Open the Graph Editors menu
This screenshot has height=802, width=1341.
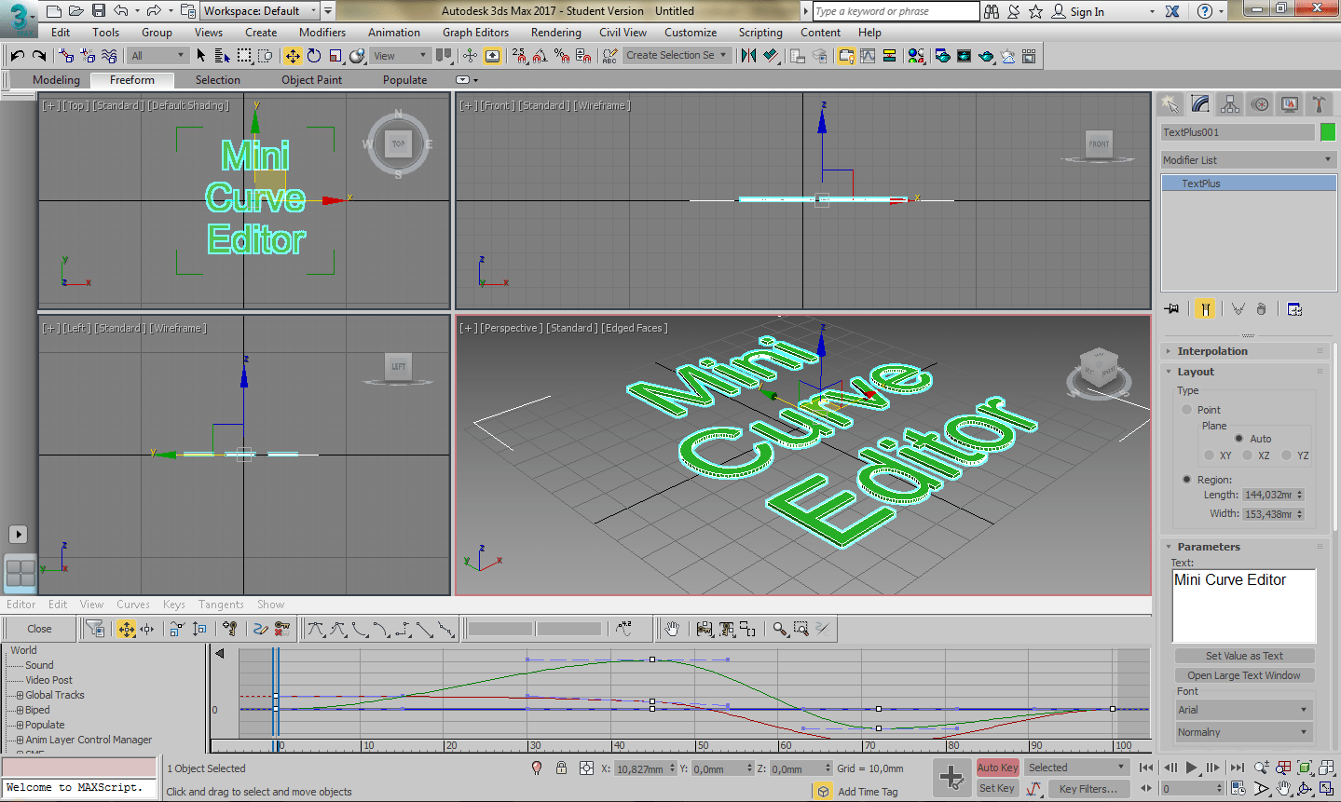click(475, 33)
